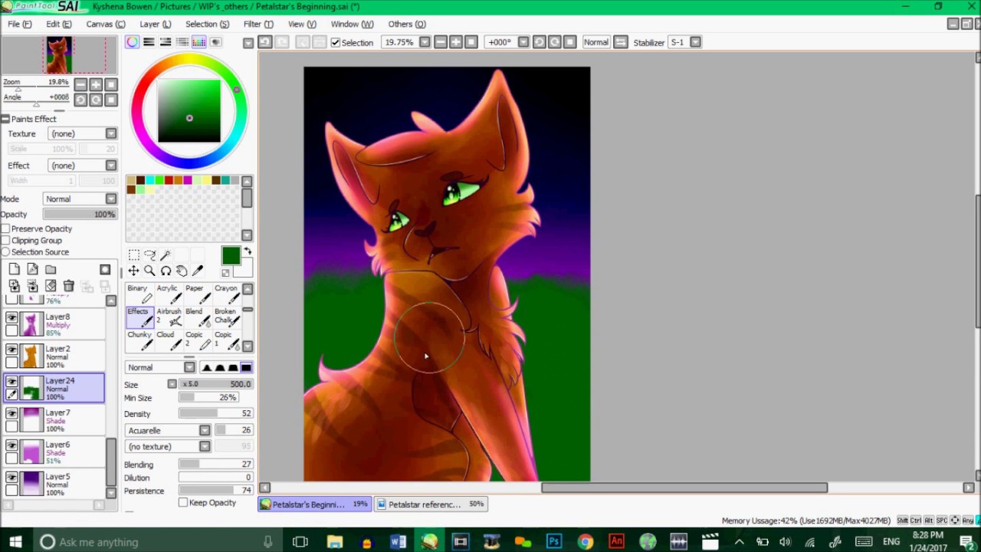This screenshot has width=981, height=552.
Task: Select the Layer2 row
Action: click(x=54, y=356)
